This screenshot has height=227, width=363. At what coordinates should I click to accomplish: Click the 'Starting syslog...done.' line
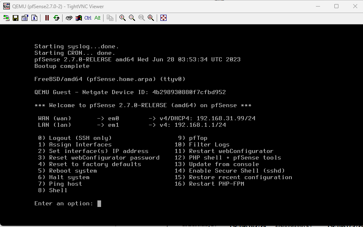click(x=77, y=47)
